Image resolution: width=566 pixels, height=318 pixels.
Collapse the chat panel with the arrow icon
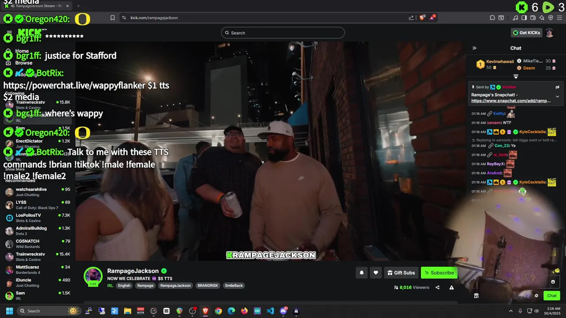[x=474, y=48]
